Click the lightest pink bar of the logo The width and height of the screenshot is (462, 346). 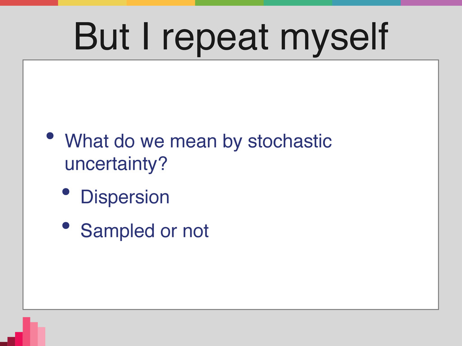click(x=42, y=336)
